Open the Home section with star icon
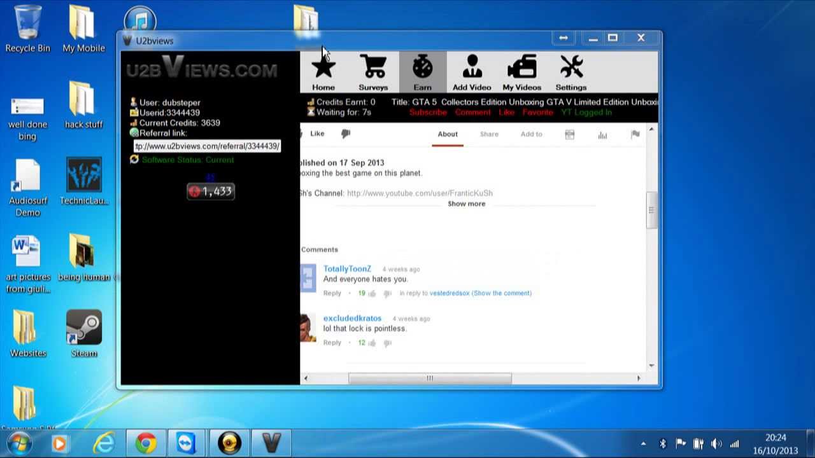 pos(323,73)
